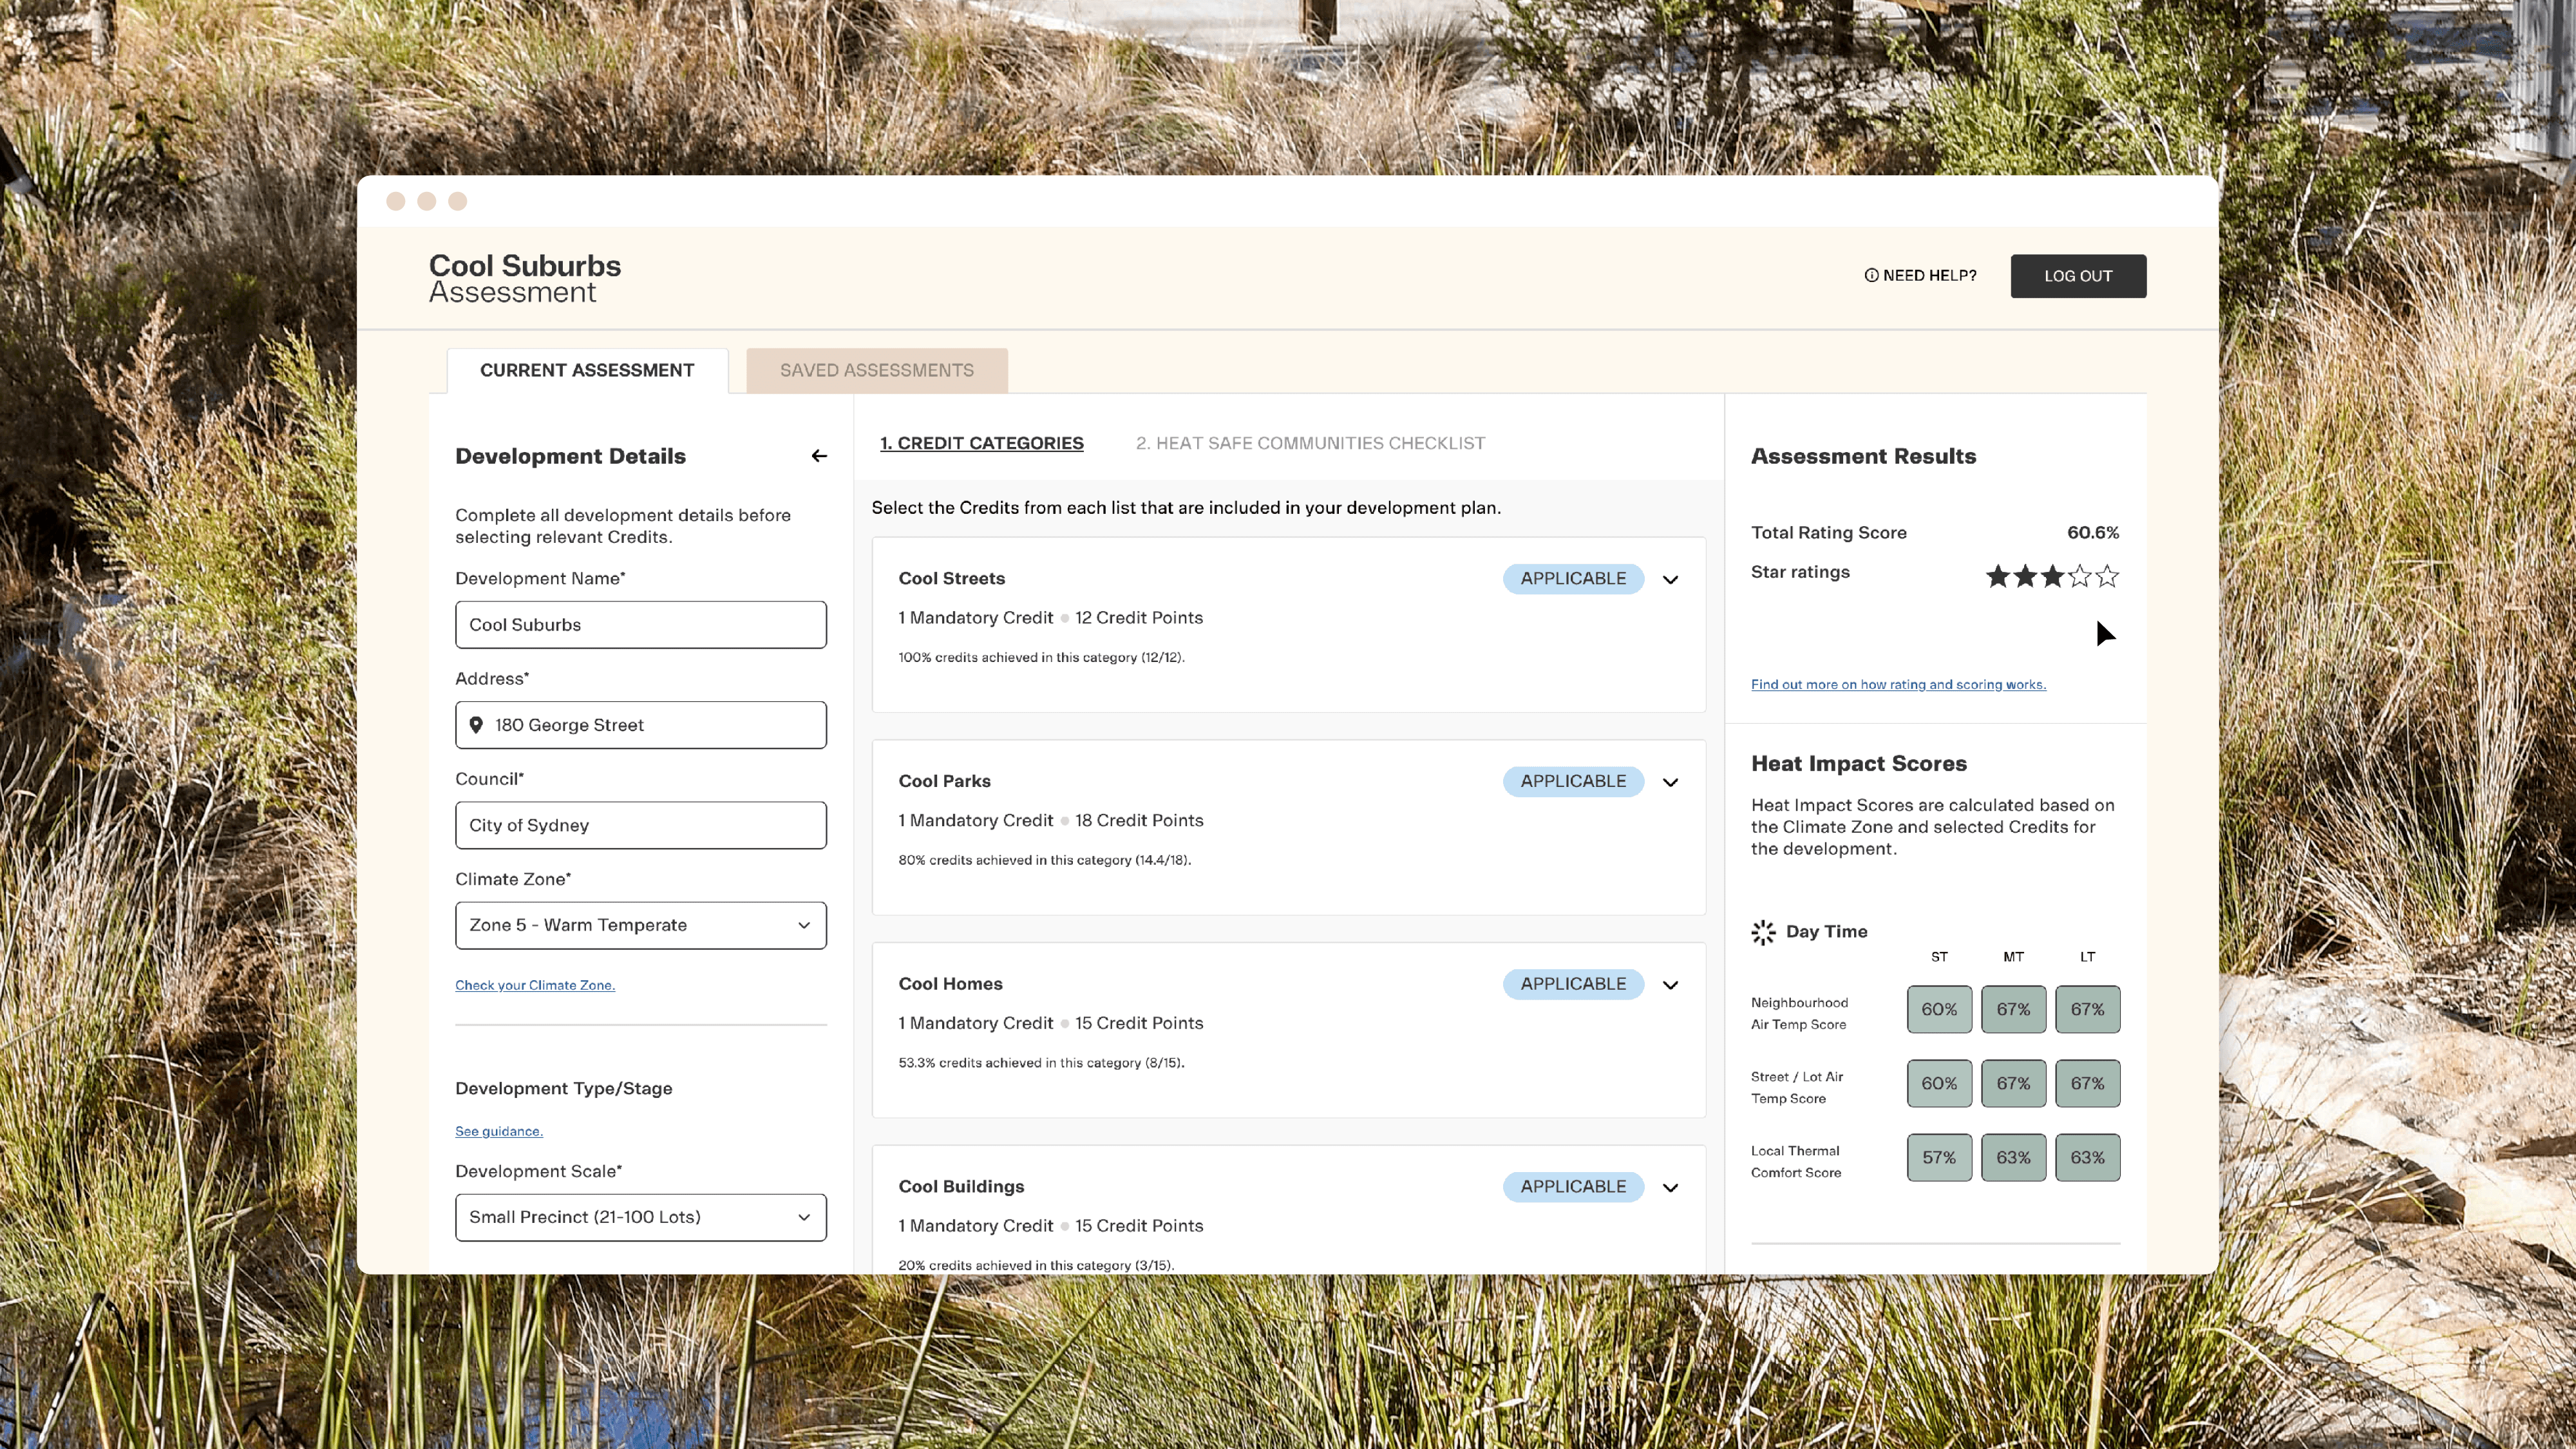Screen dimensions: 2576x1449
Task: Open the Climate Zone dropdown
Action: (x=640, y=926)
